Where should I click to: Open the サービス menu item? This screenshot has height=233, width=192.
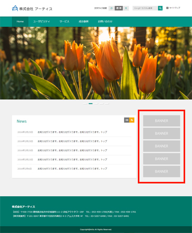(x=64, y=22)
